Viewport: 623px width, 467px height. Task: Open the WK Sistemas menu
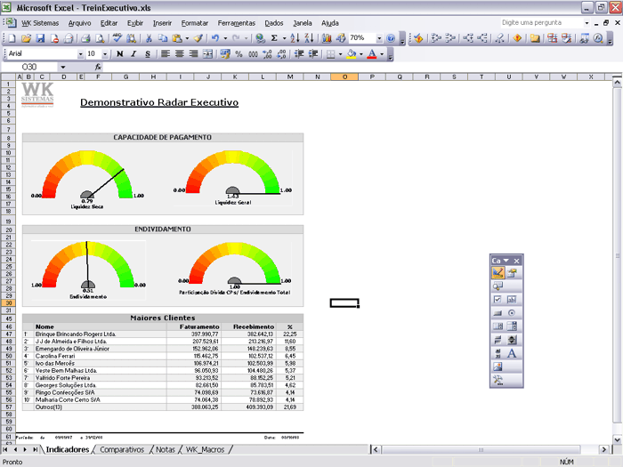40,22
